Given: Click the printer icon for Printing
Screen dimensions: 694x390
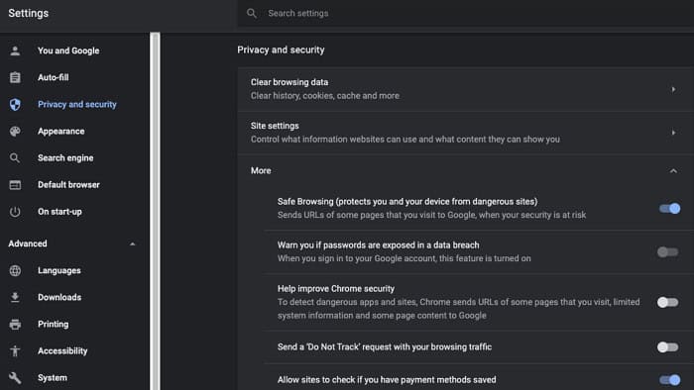Looking at the screenshot, I should pyautogui.click(x=15, y=325).
